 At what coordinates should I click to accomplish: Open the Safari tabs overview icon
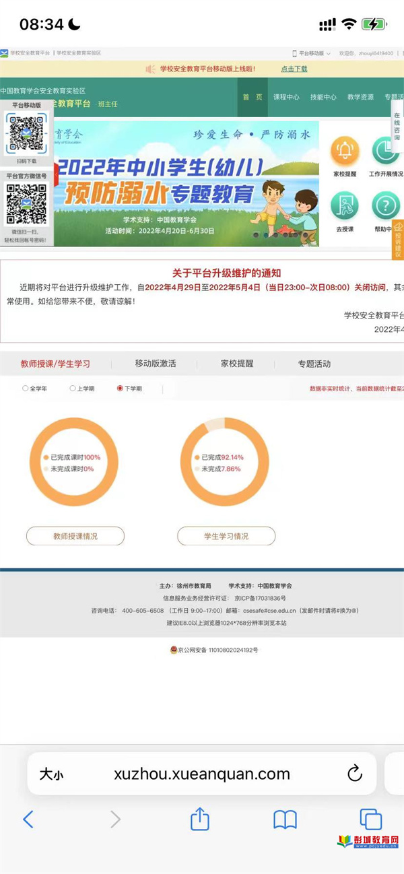[370, 819]
